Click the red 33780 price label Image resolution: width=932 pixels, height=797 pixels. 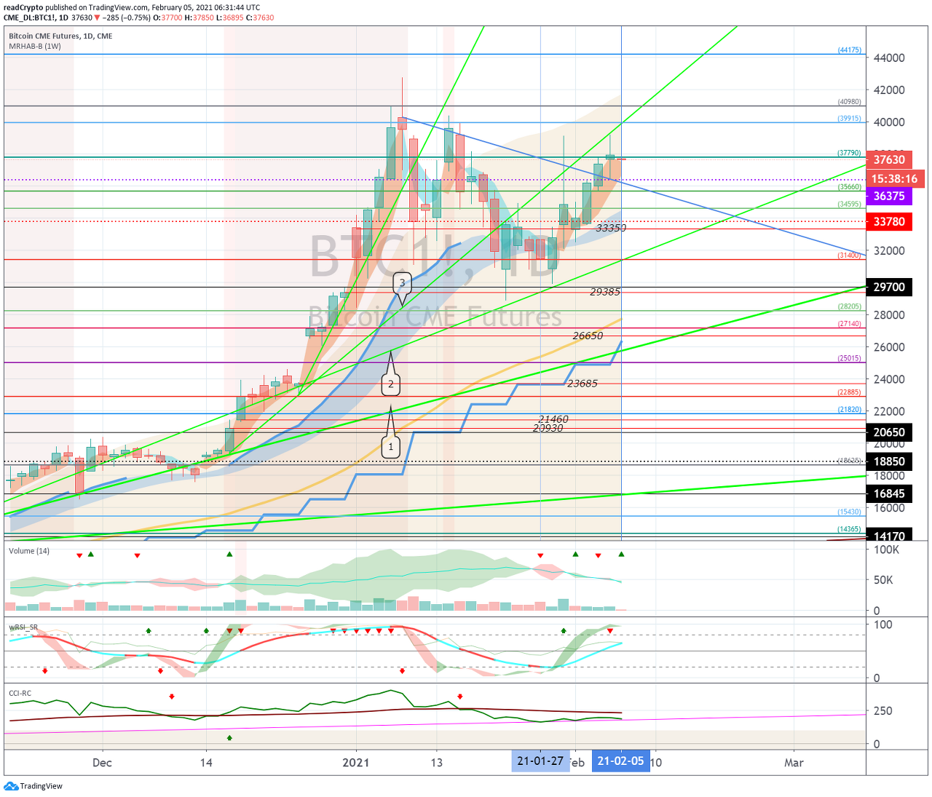[x=889, y=221]
